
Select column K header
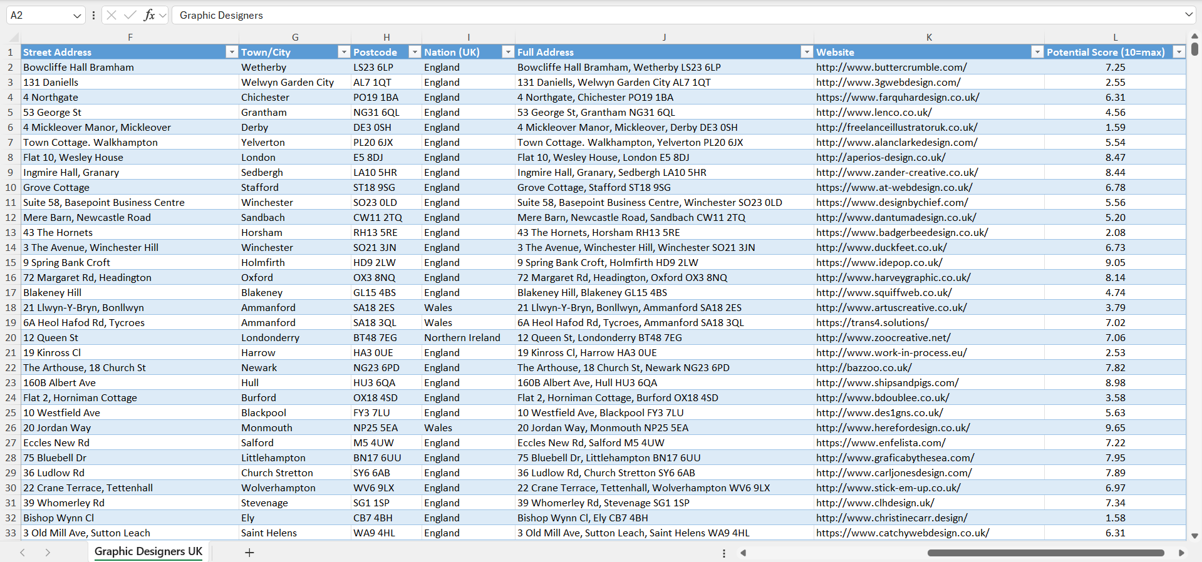tap(929, 38)
